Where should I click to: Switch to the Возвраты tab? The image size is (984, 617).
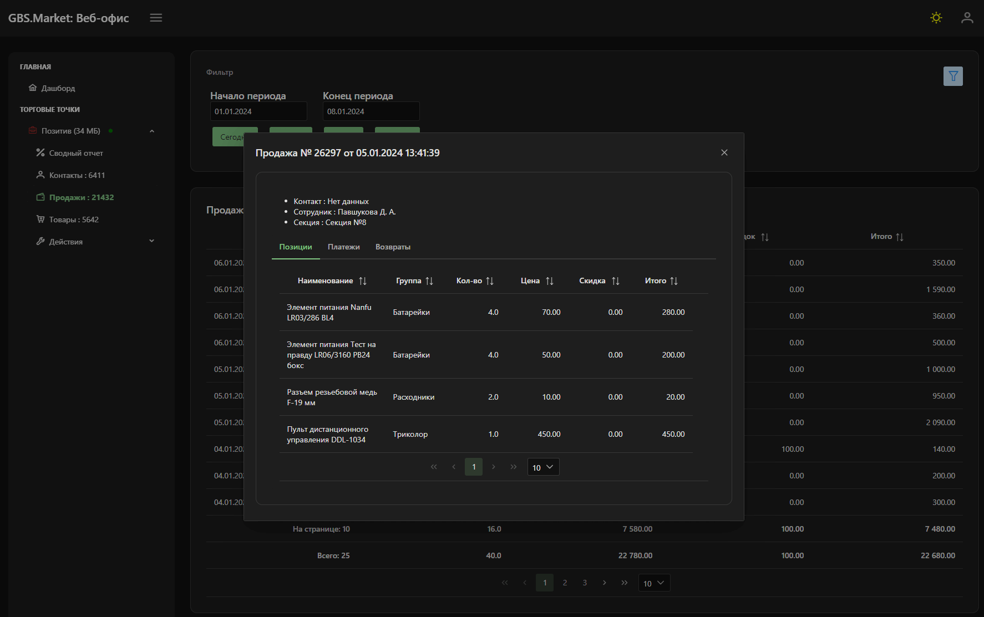tap(393, 247)
